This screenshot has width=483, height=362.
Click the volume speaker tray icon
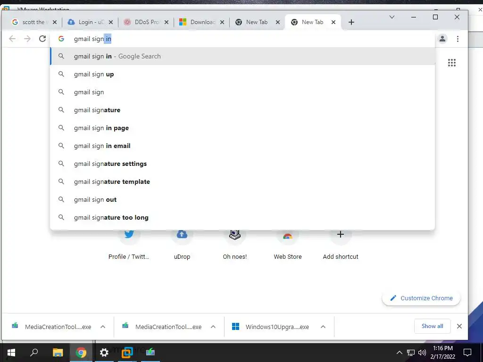click(422, 353)
